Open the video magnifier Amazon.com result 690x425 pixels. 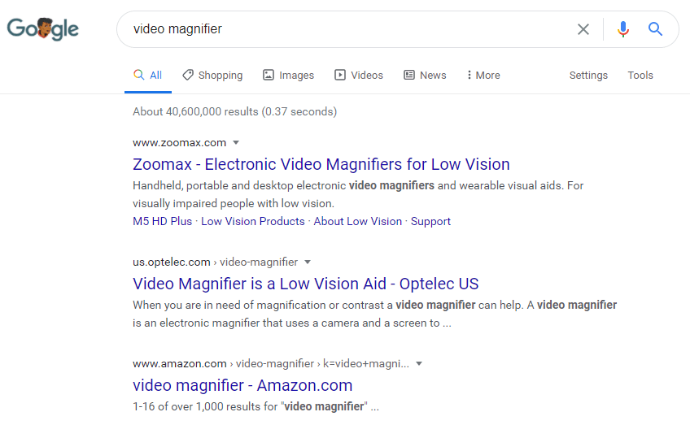point(242,385)
